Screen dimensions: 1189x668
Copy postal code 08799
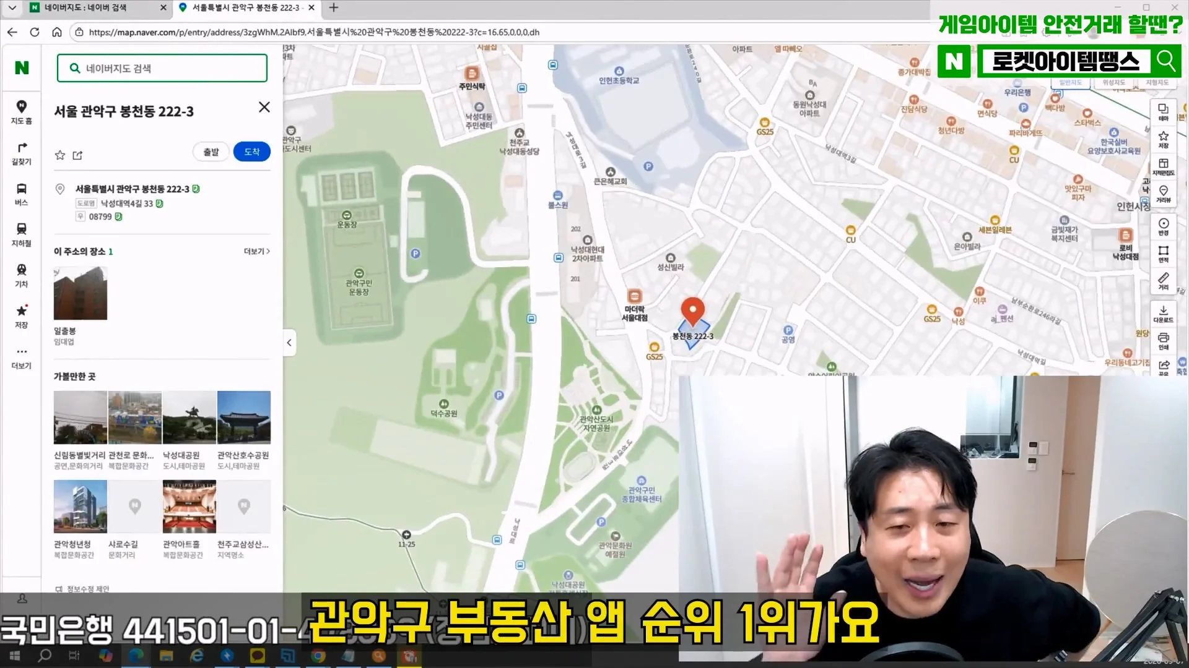click(118, 216)
